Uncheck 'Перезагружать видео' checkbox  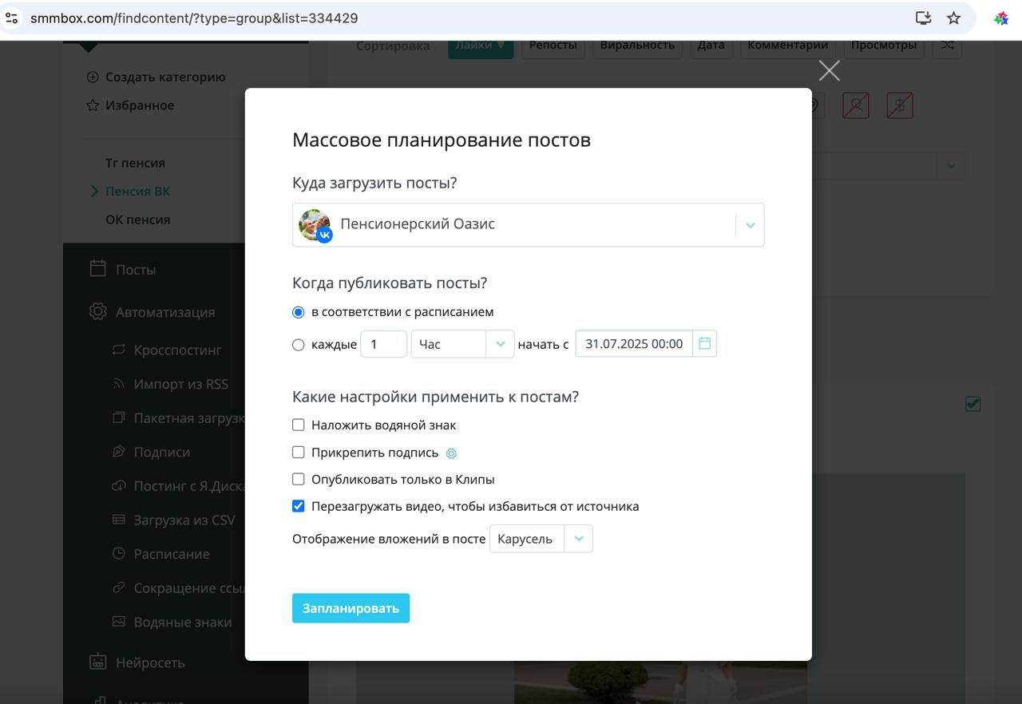[298, 506]
